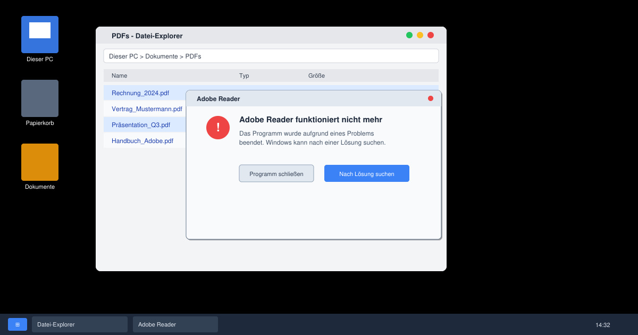Screen dimensions: 638x335
Task: Open the Papierkorb desktop icon
Action: (40, 98)
